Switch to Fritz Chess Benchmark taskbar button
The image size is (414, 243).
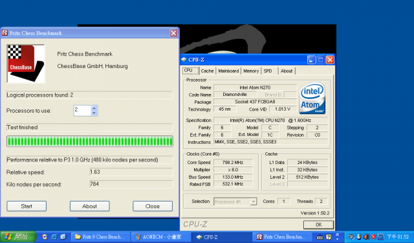tap(283, 237)
